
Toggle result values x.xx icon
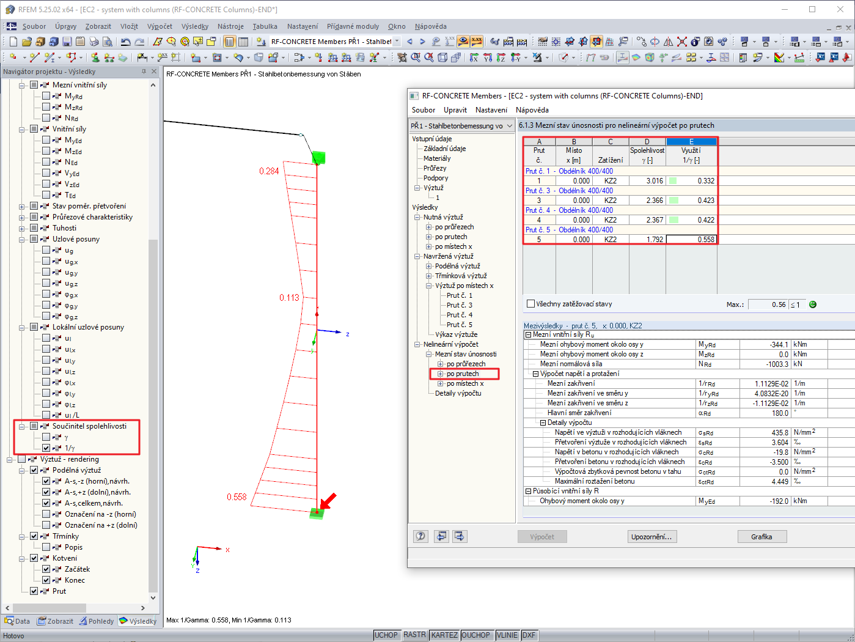[x=477, y=42]
